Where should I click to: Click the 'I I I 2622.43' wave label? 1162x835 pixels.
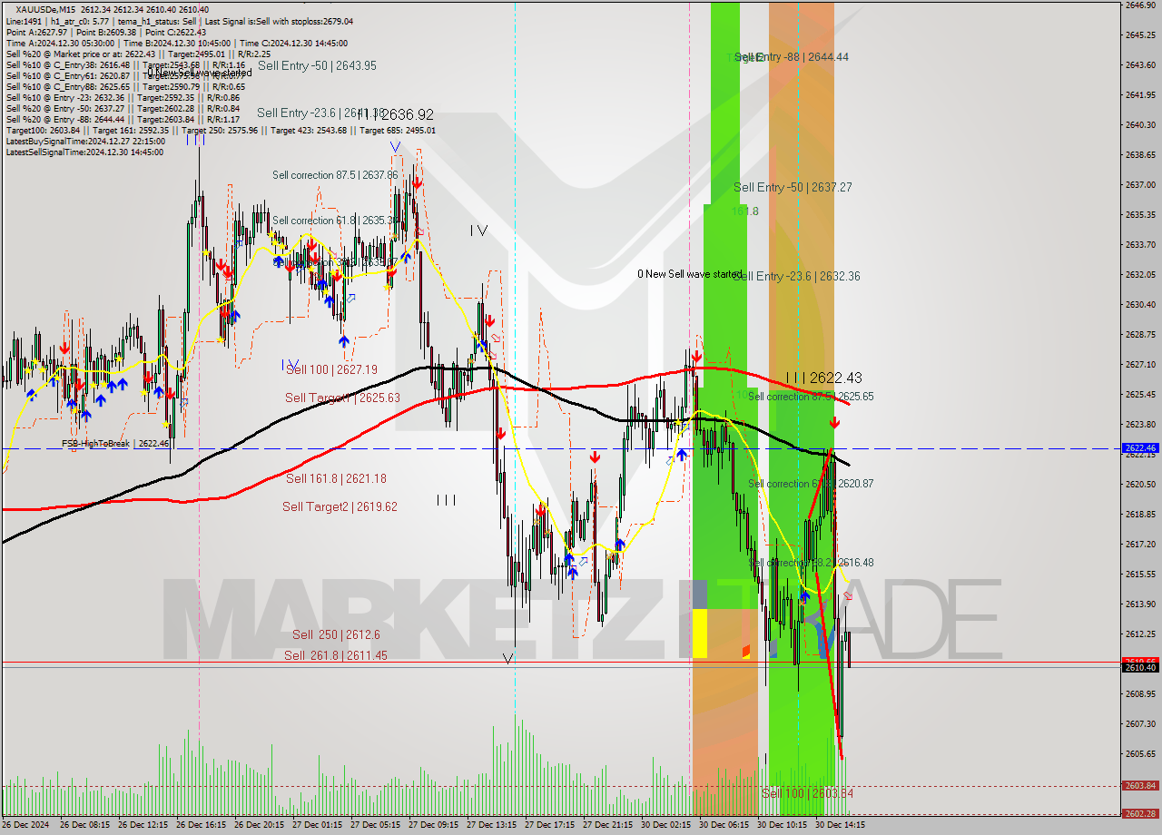click(x=824, y=378)
